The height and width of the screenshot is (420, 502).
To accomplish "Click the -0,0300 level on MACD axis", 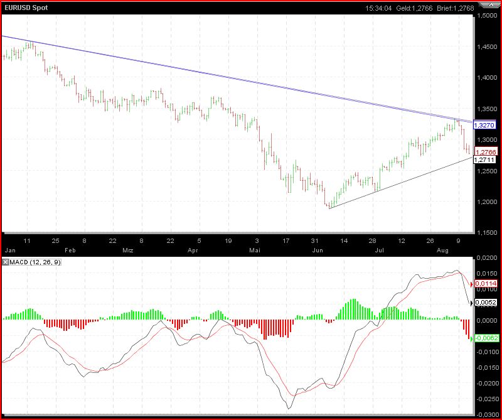I will pyautogui.click(x=488, y=414).
